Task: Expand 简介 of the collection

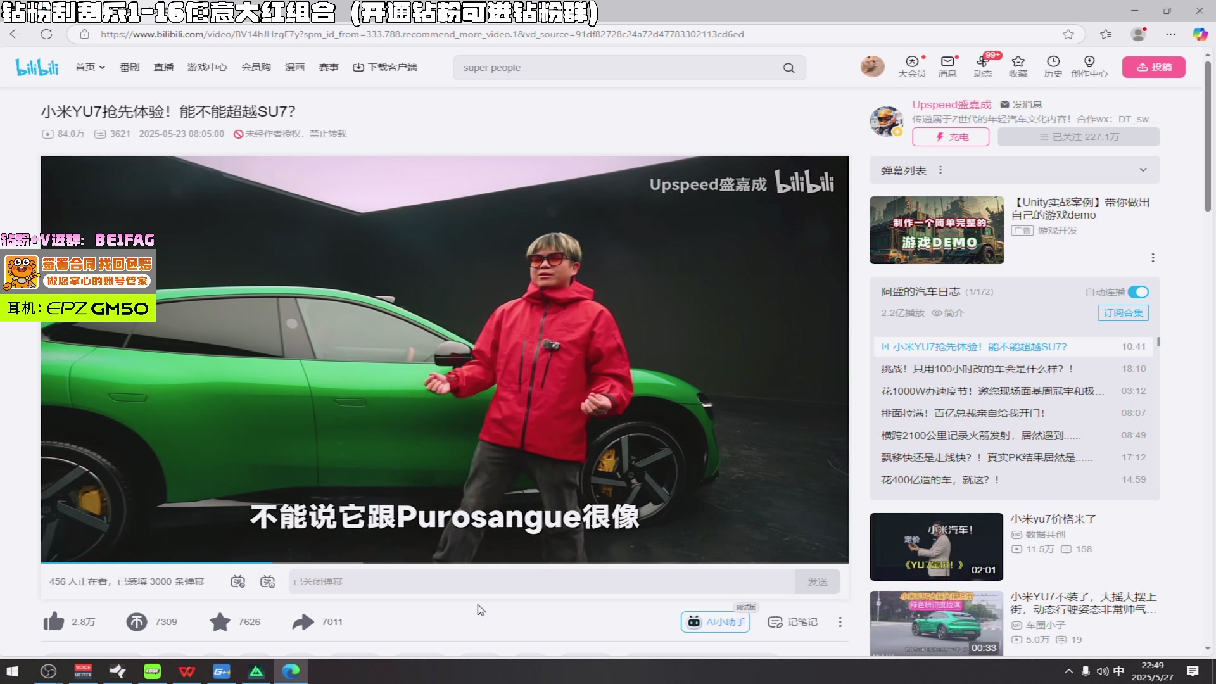Action: 948,313
